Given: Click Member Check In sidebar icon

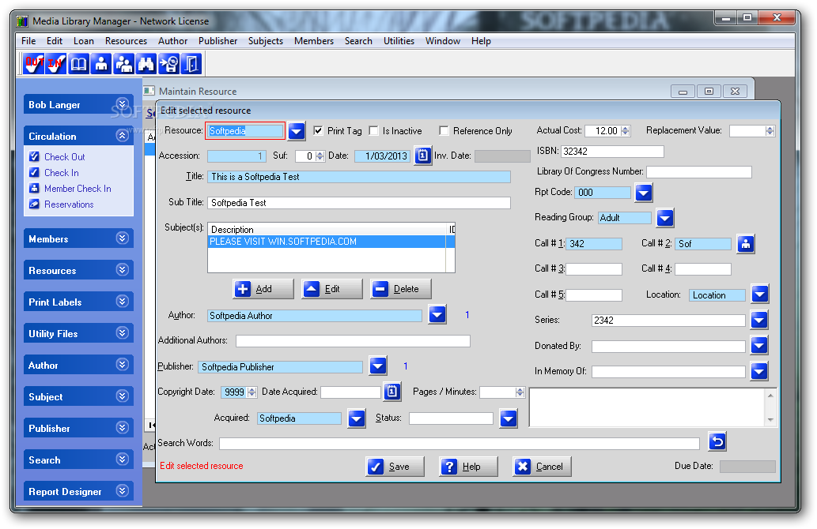Looking at the screenshot, I should [x=34, y=188].
